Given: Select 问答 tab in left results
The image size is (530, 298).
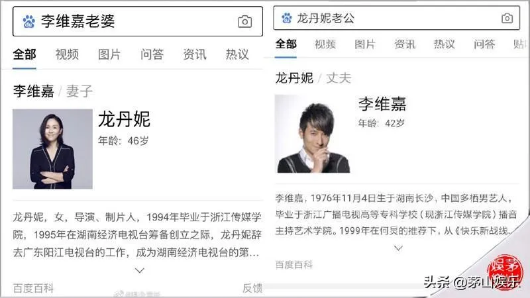Looking at the screenshot, I should click(x=152, y=54).
